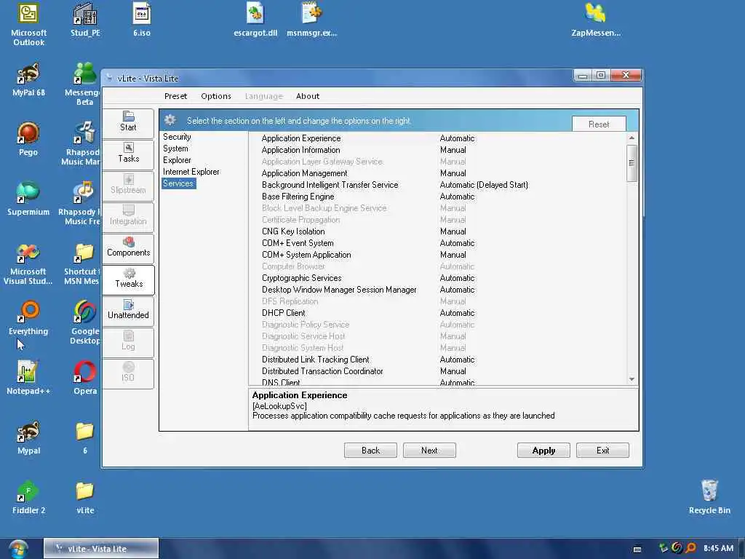This screenshot has height=559, width=745.
Task: Click the services list scroll down arrow
Action: 632,379
